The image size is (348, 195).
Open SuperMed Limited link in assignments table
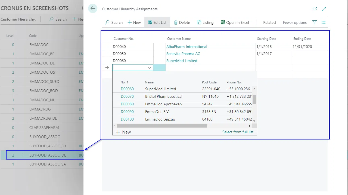click(x=182, y=61)
